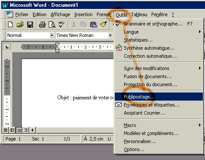Open the Affichage menu
Image resolution: width=205 pixels, height=160 pixels.
click(60, 14)
